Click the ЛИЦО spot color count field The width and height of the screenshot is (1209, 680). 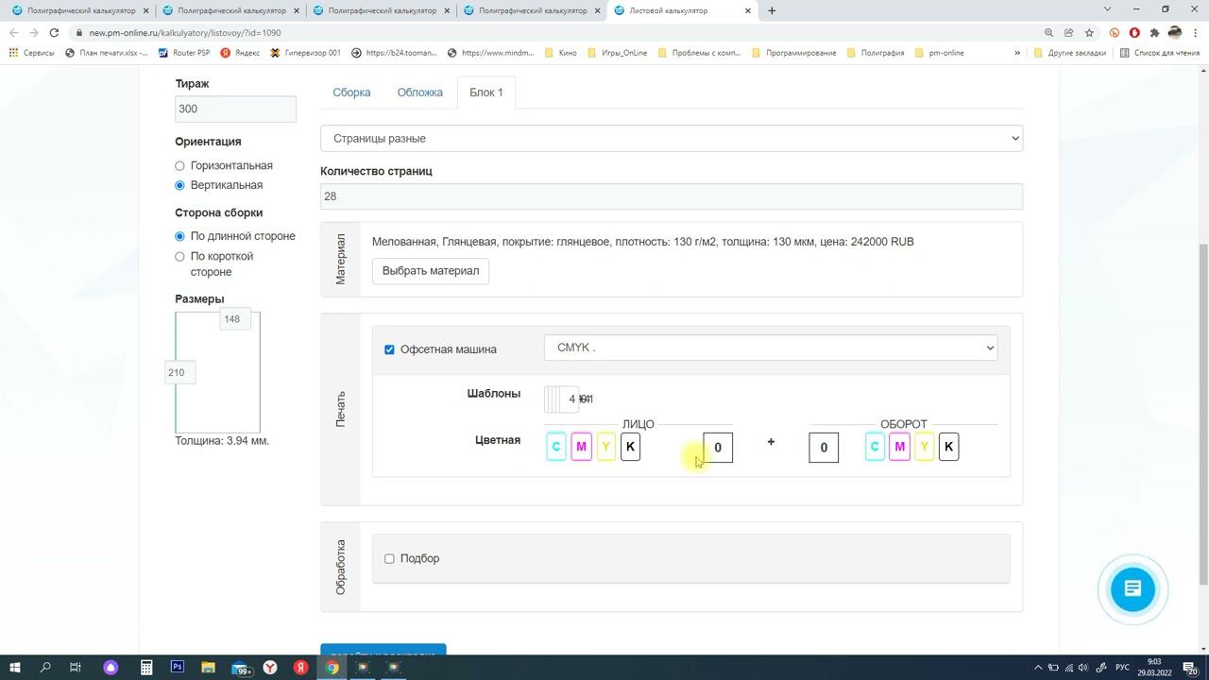pos(718,448)
